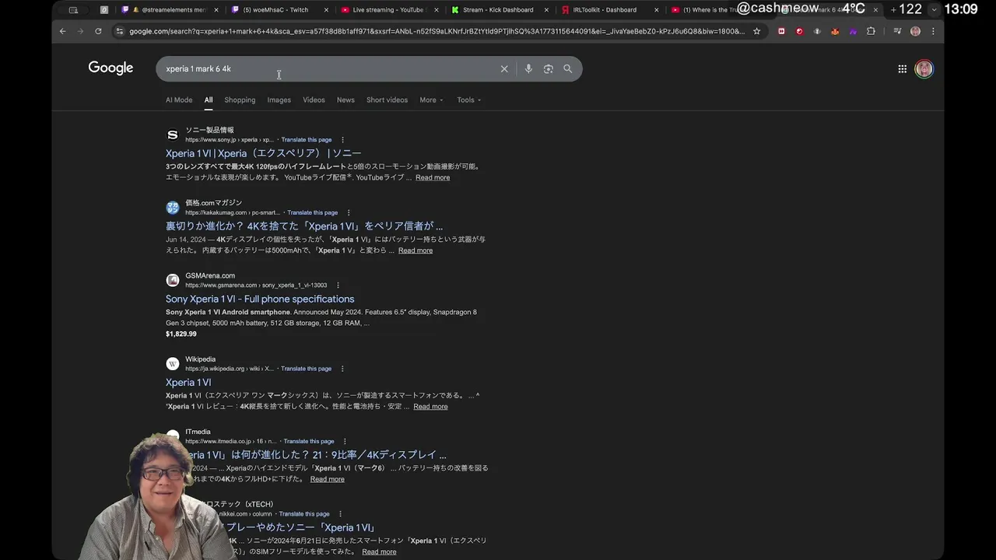This screenshot has height=560, width=996.
Task: Switch to Images results tab
Action: (x=279, y=100)
